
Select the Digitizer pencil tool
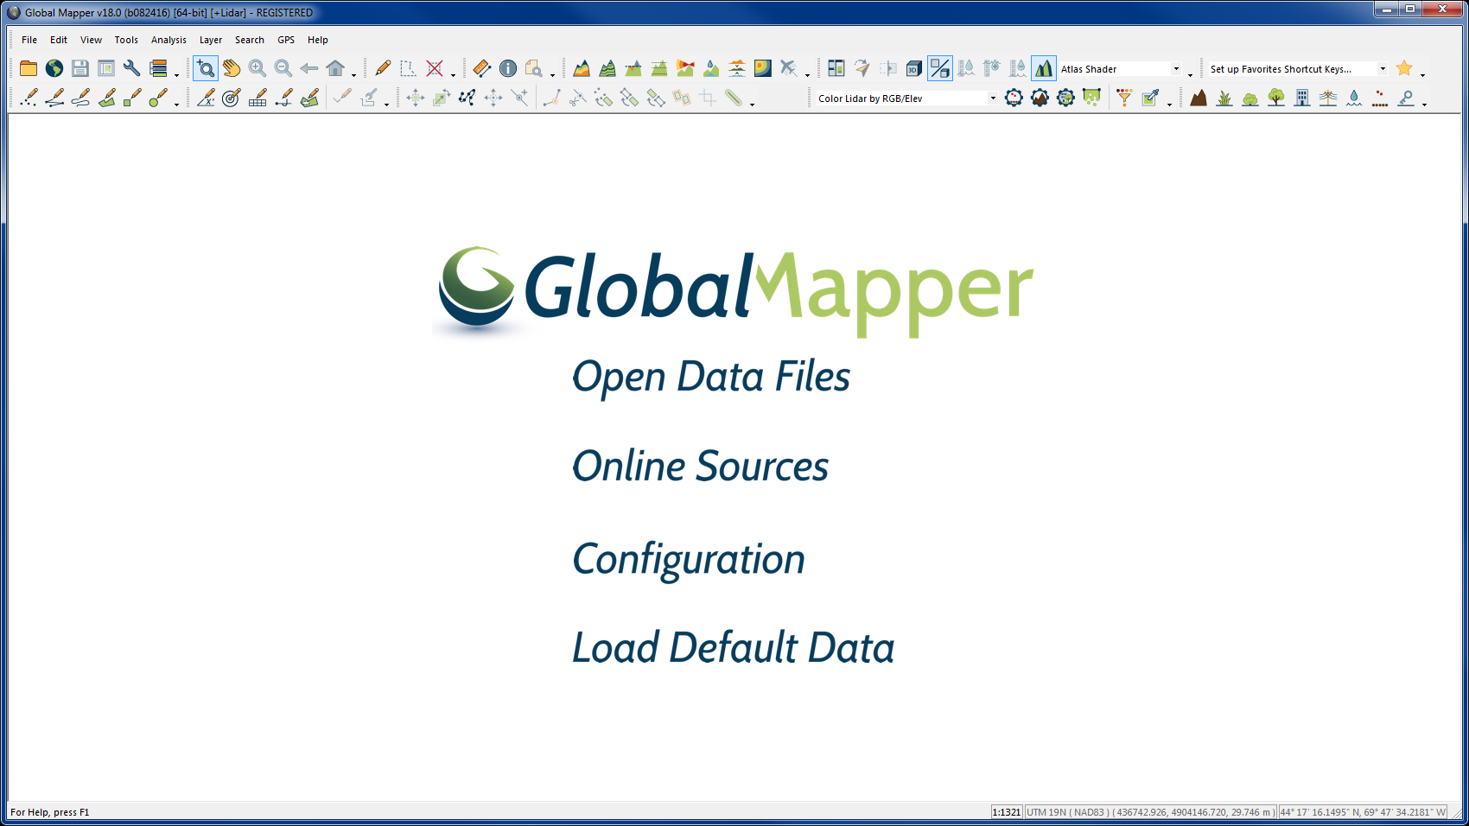tap(383, 68)
